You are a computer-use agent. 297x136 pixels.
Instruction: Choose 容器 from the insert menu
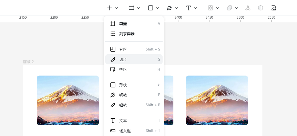134,24
